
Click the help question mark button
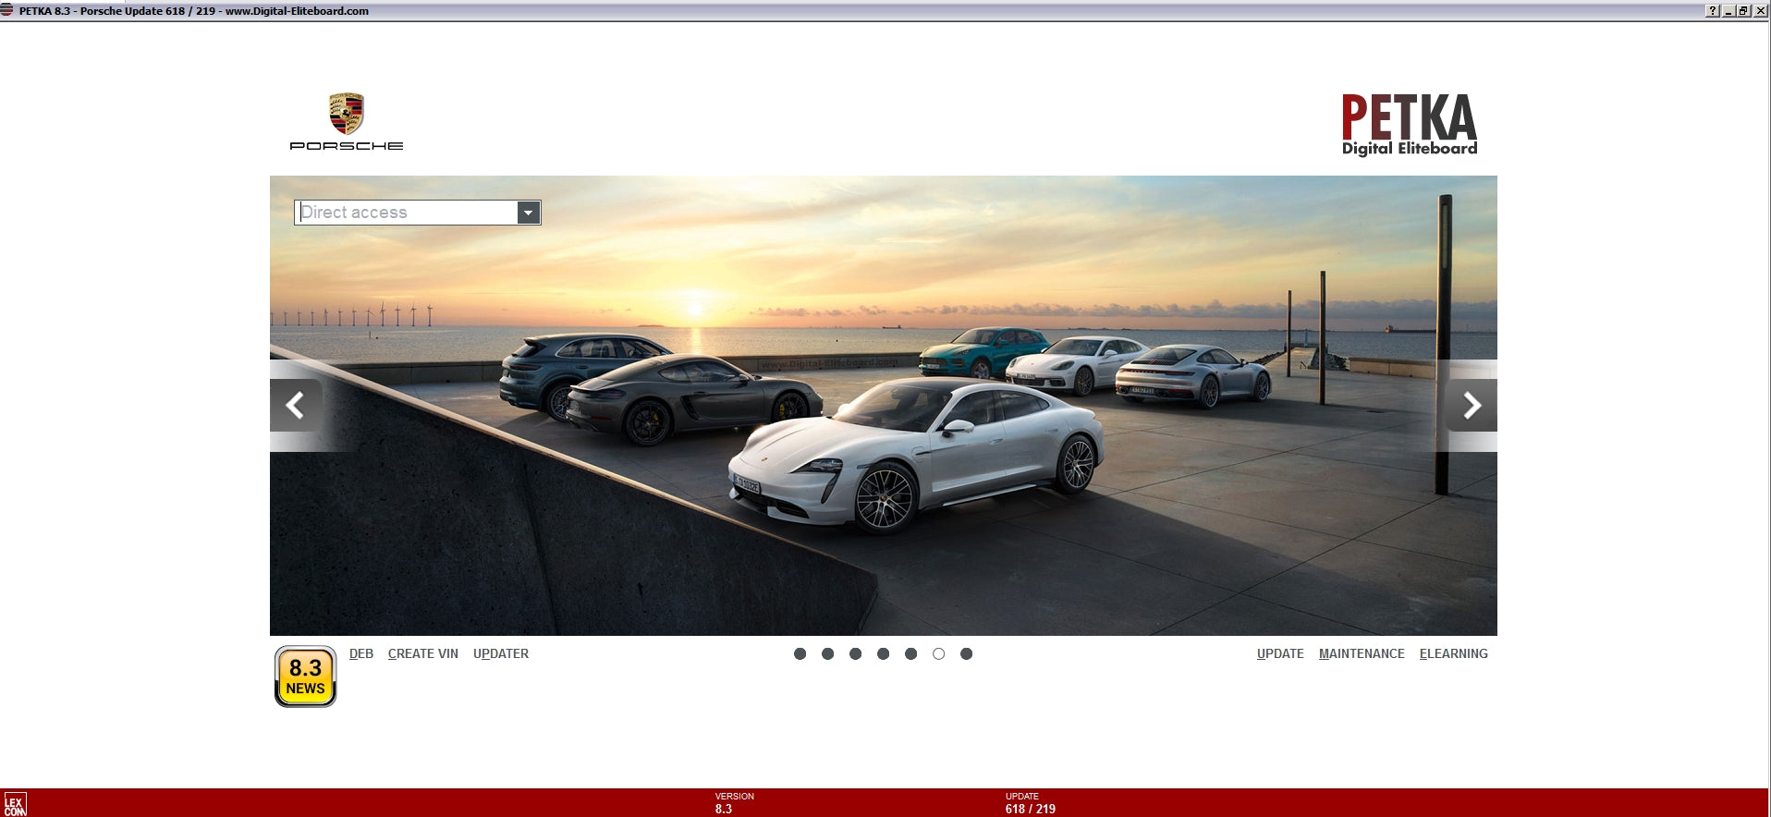1713,11
